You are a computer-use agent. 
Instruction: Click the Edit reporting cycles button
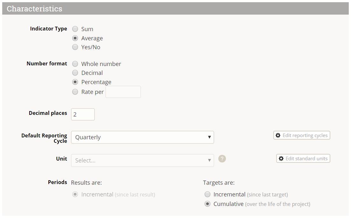(302, 135)
